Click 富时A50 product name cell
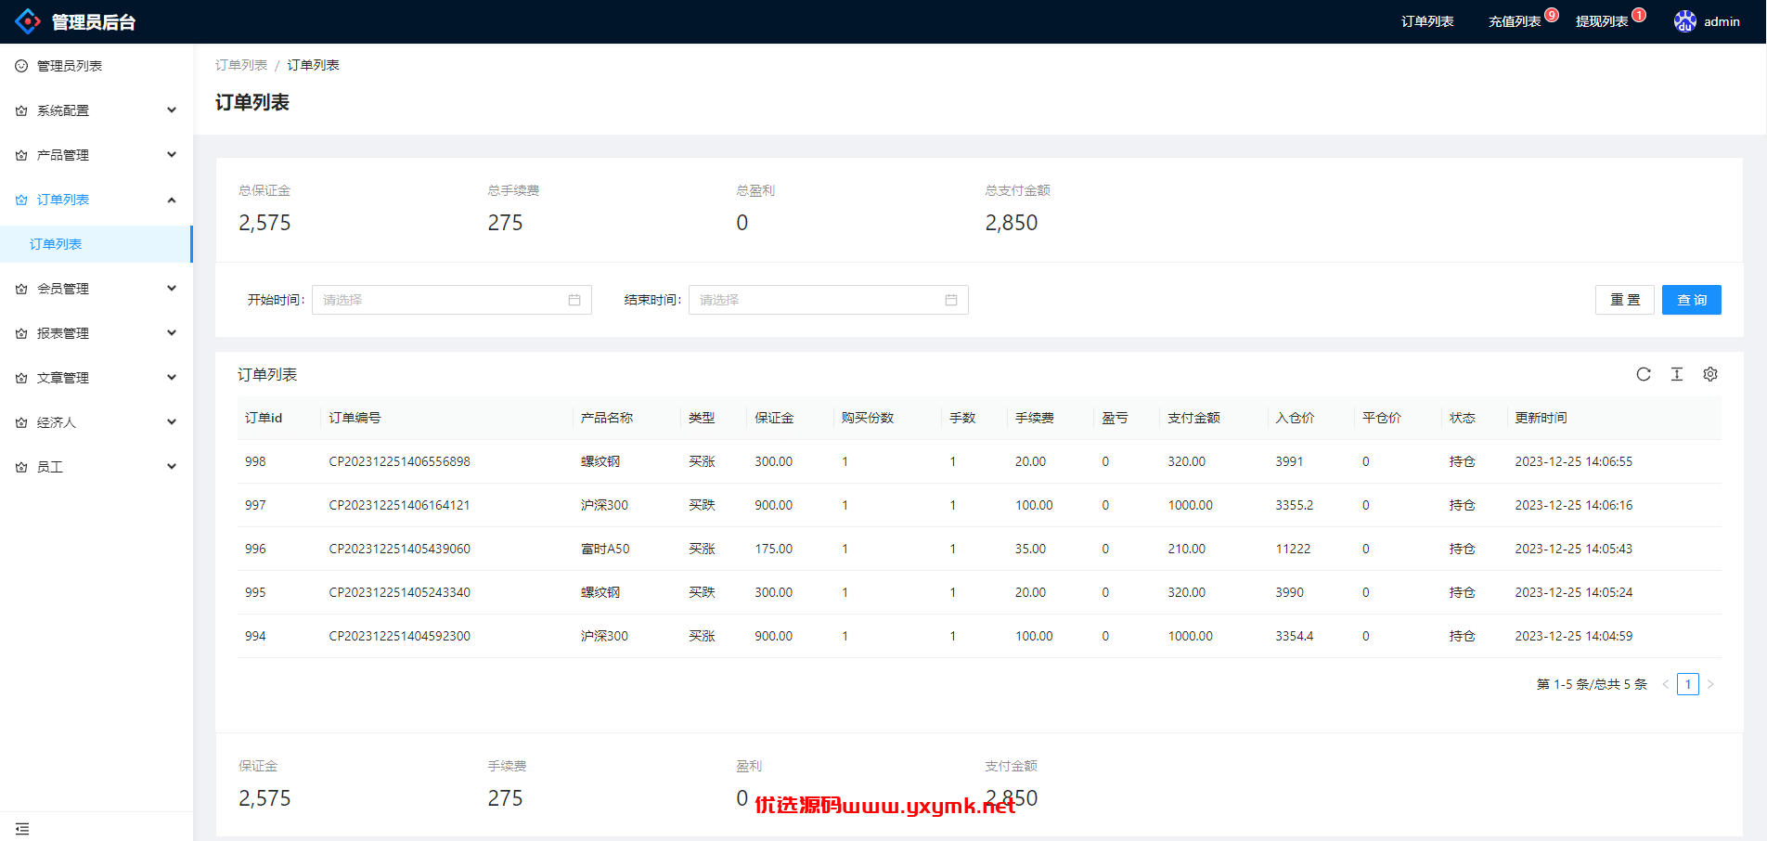 tap(605, 549)
